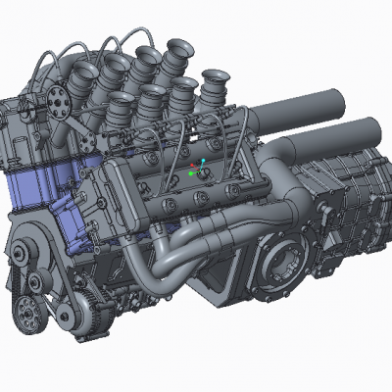Screen dimensions: 392x392
Task: Select the coordinate system triad on the cam cover
Action: pos(197,168)
